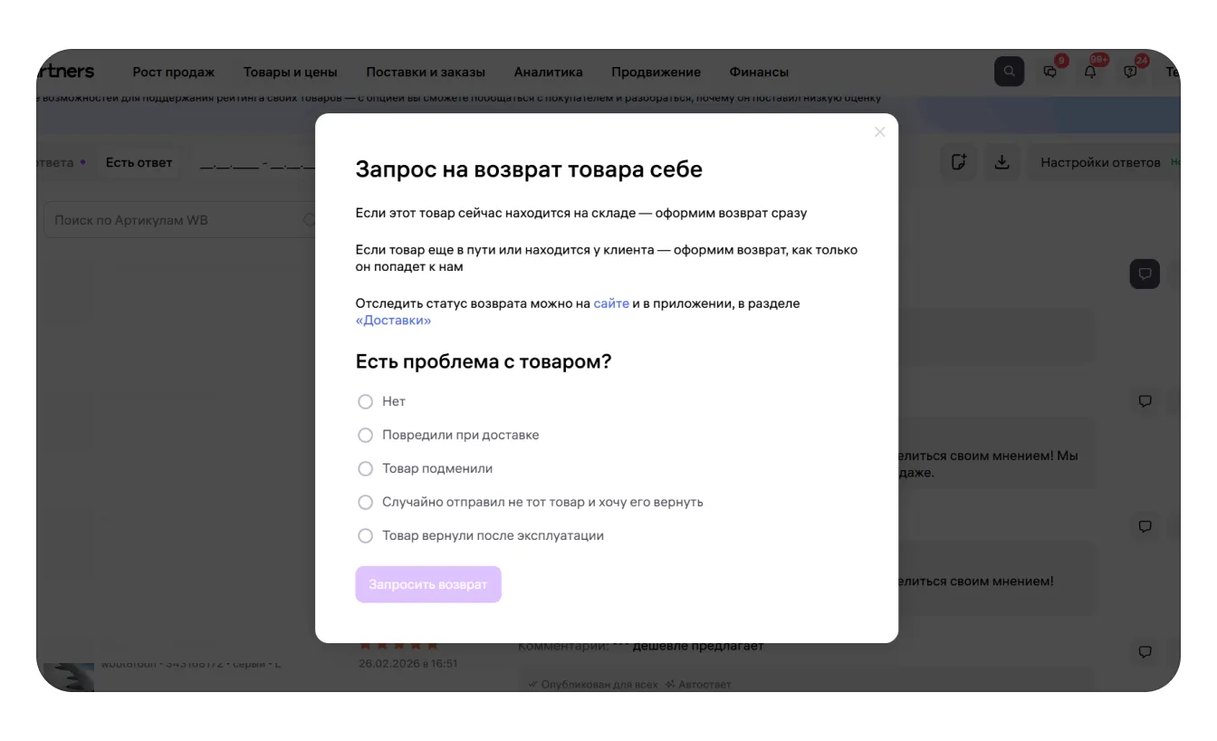Click the dark highlighted reply bubble icon
The image size is (1217, 741).
tap(1145, 274)
